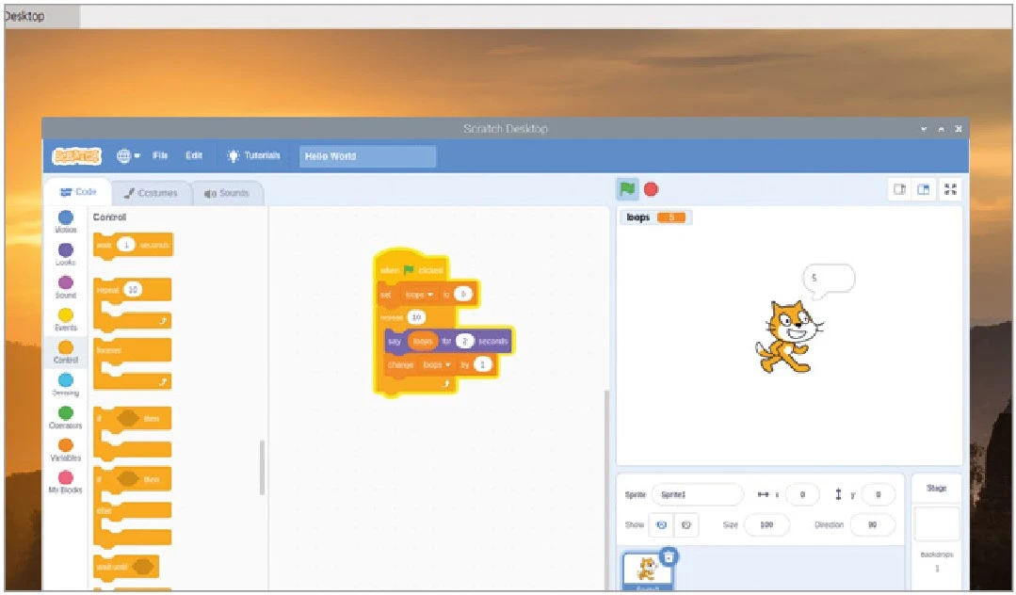Switch to the Sounds tab
The width and height of the screenshot is (1016, 595).
coord(227,193)
